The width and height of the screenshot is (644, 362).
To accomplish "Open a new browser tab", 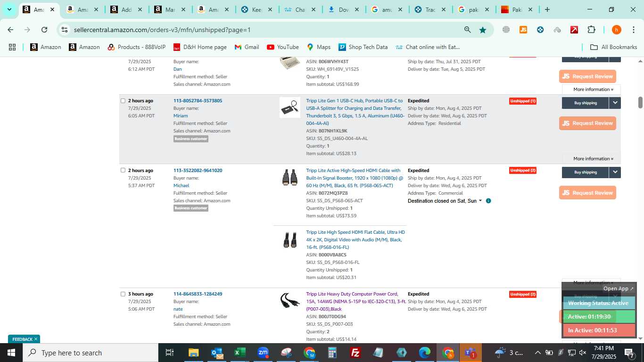I will pyautogui.click(x=547, y=9).
